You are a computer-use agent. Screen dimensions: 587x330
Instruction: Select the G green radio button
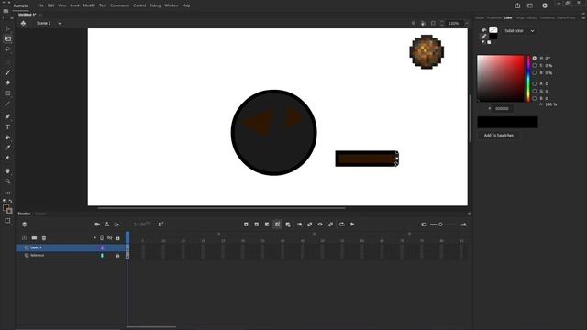click(x=534, y=91)
